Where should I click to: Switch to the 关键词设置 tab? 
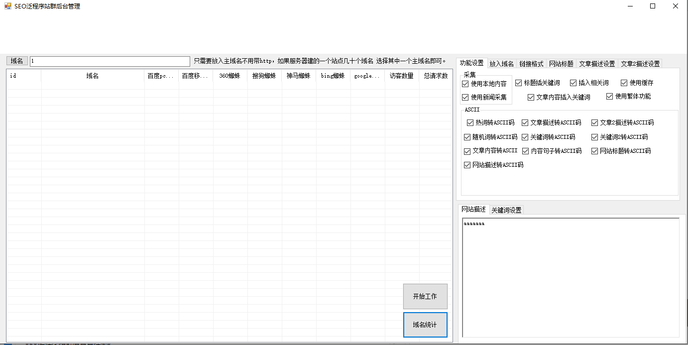click(x=506, y=210)
